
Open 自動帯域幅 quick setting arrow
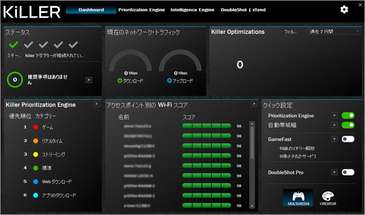coord(334,125)
